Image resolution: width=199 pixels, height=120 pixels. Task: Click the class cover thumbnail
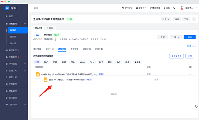38,37
